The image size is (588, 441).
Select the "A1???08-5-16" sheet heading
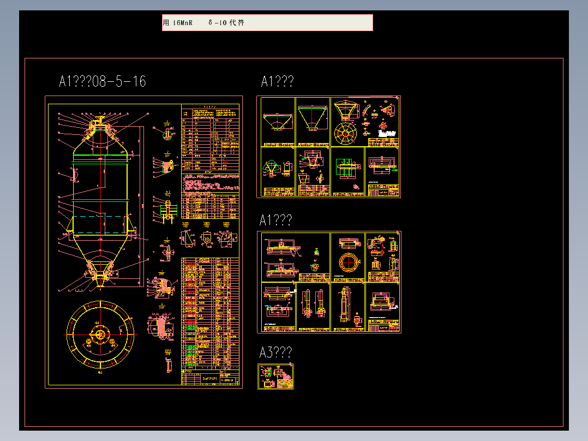103,81
